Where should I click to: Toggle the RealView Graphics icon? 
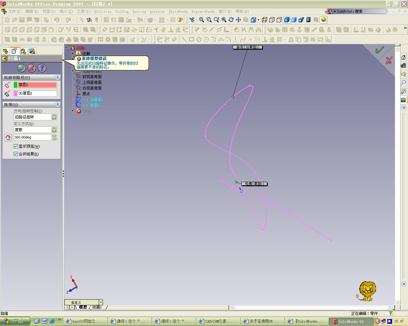click(324, 20)
